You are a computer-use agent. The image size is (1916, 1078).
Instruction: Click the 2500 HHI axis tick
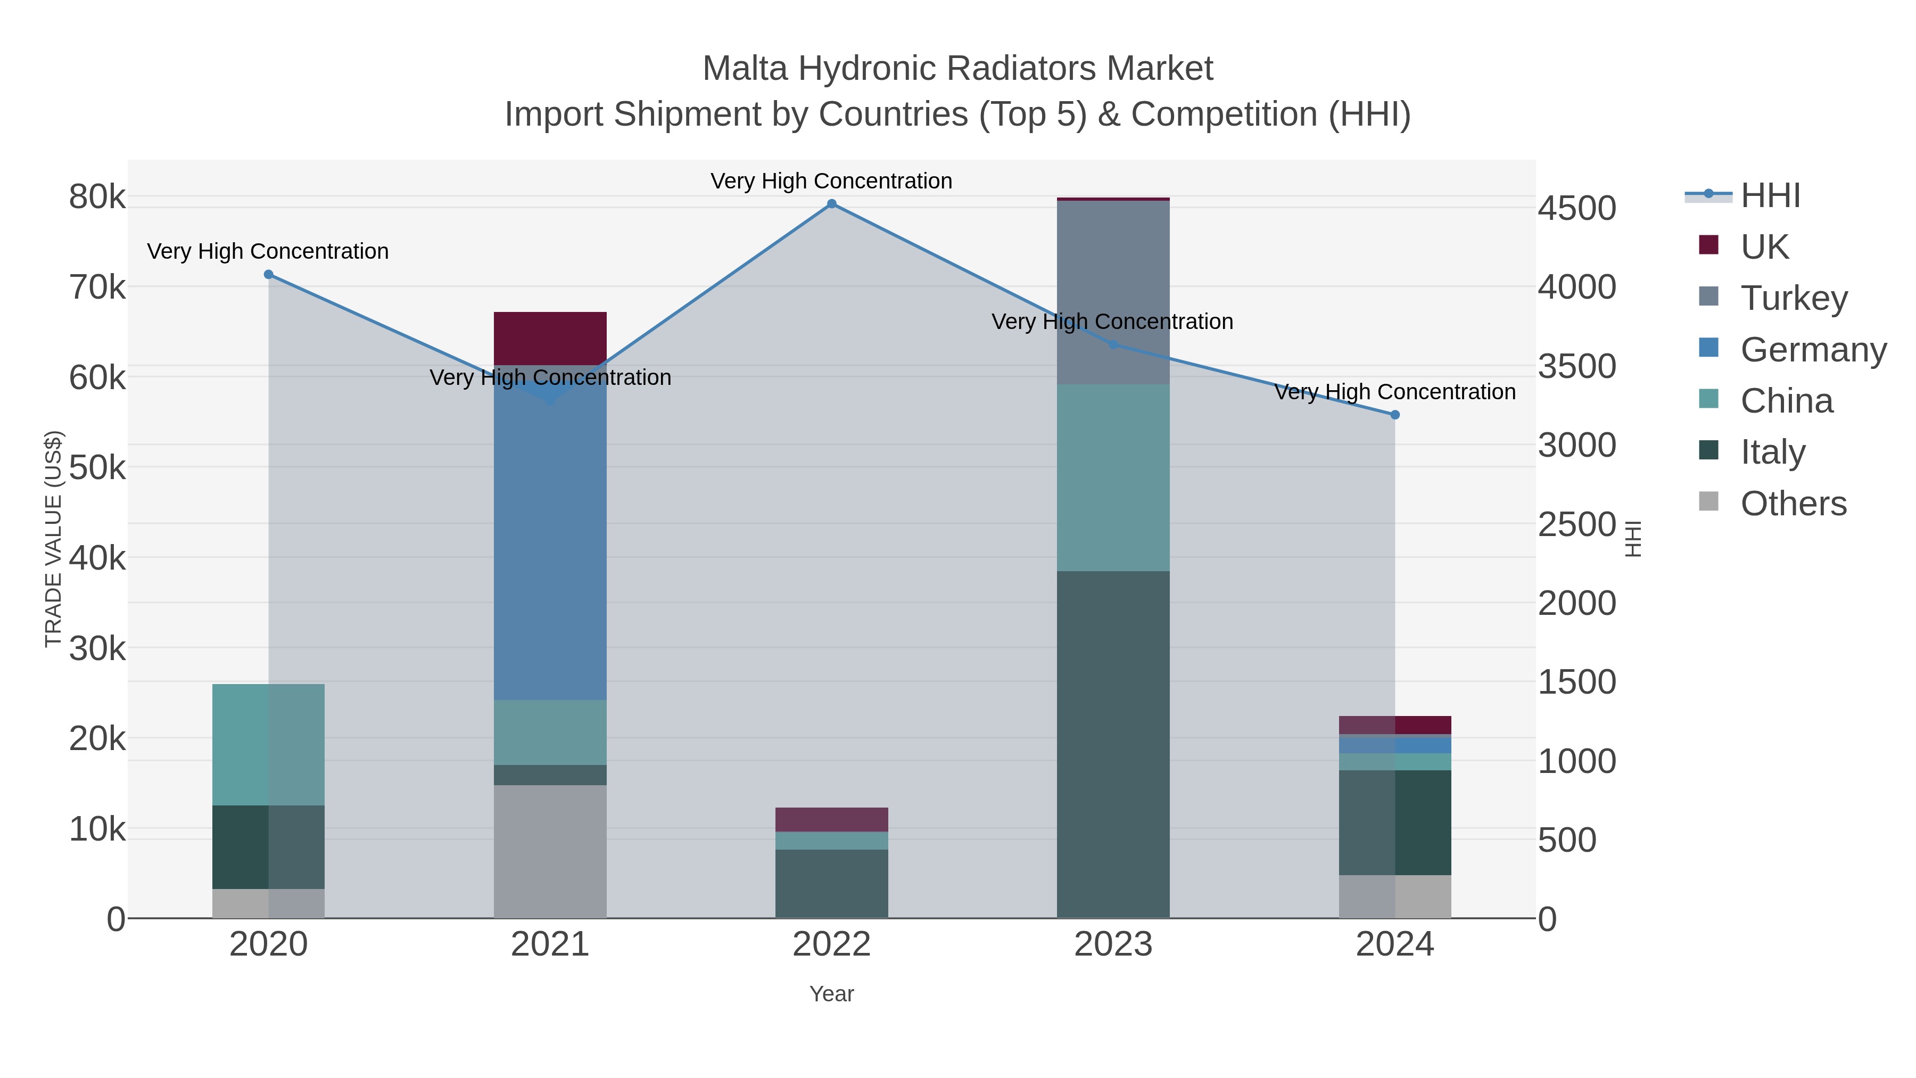point(1577,524)
